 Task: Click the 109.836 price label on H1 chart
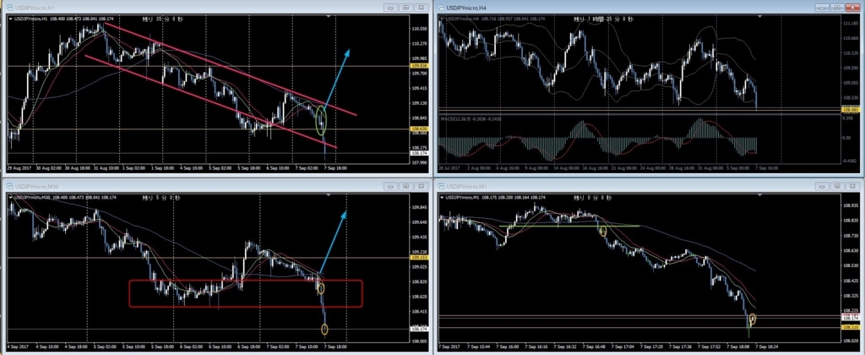(419, 66)
